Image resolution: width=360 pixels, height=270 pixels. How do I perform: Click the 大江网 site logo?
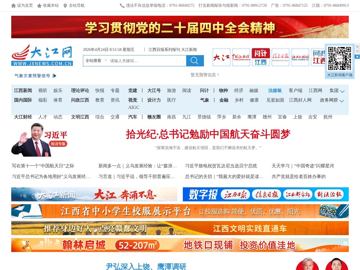point(42,54)
